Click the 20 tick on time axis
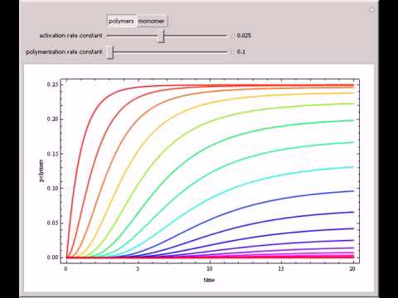Screen dimensions: 398x298 tap(352, 269)
